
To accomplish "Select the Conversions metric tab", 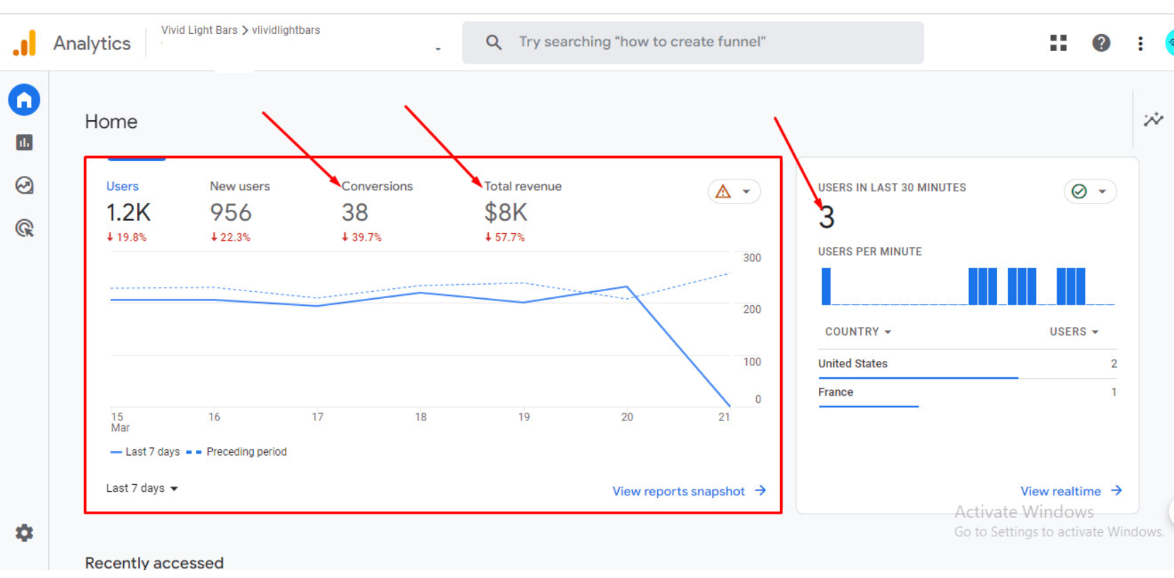I will tap(377, 187).
